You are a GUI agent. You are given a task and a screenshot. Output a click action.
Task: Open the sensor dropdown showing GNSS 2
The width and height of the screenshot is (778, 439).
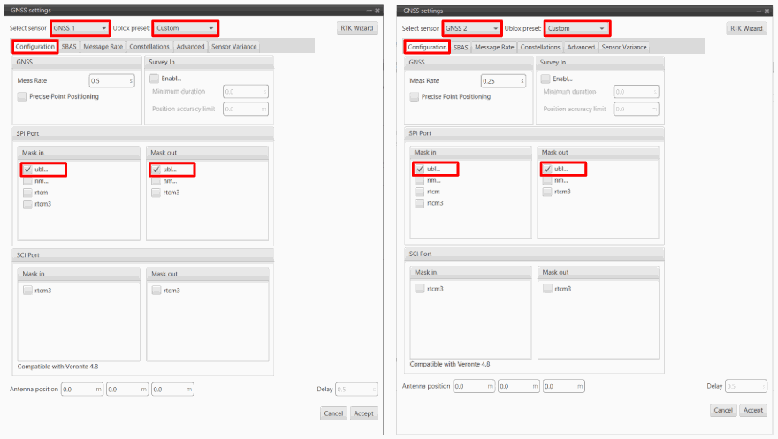pyautogui.click(x=471, y=28)
